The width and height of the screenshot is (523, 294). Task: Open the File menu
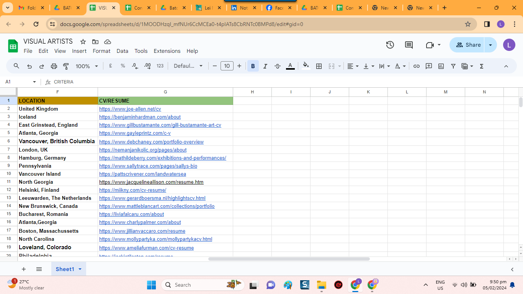(28, 51)
